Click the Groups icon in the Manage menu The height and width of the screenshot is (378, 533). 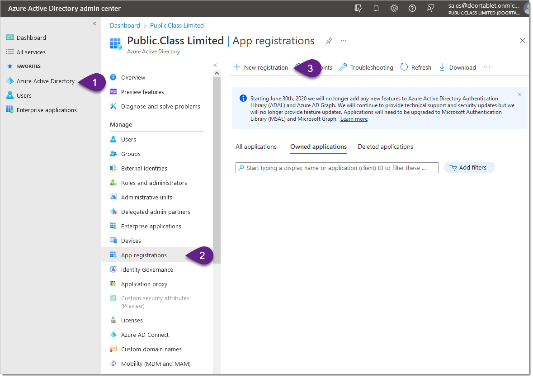[x=113, y=154]
